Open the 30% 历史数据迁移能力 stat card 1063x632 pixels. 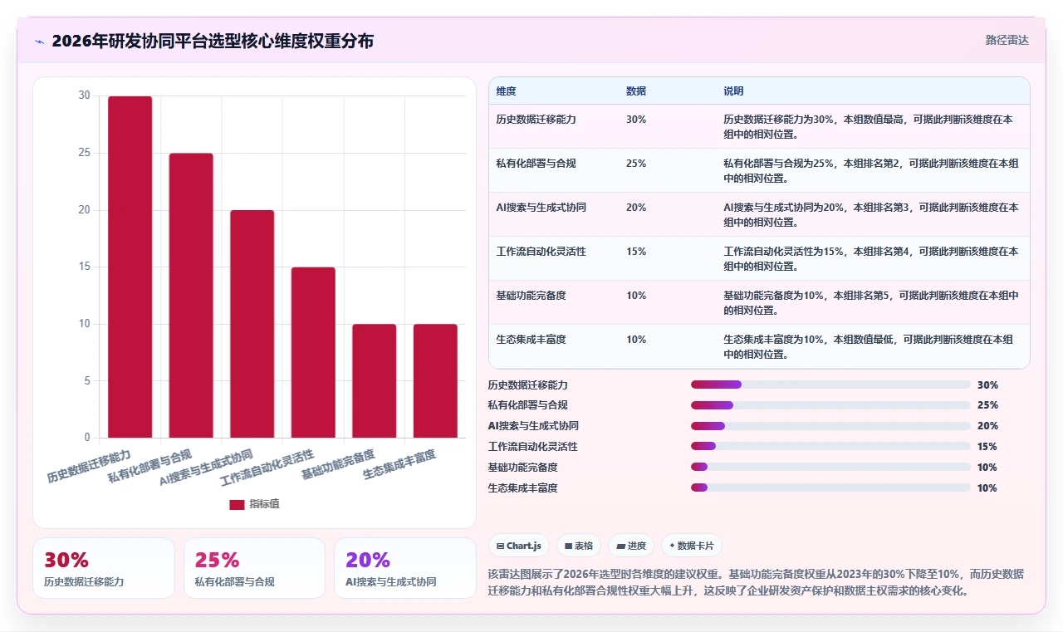[x=104, y=568]
